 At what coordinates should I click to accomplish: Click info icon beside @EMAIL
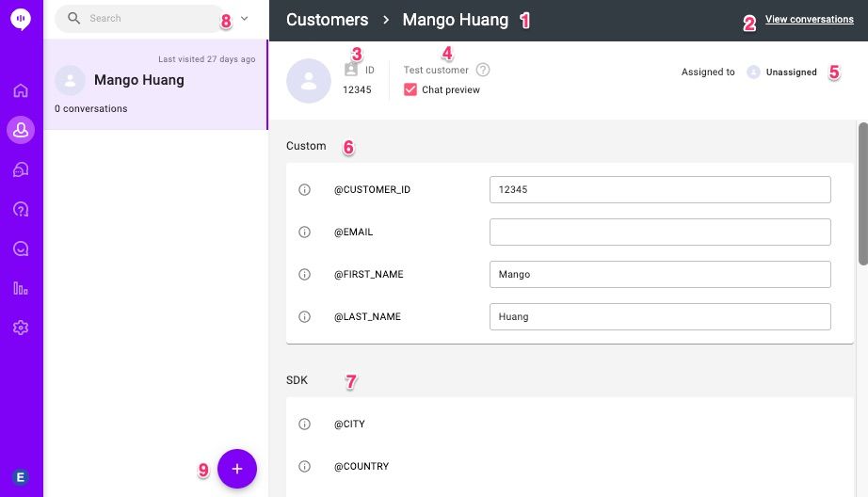pyautogui.click(x=304, y=232)
